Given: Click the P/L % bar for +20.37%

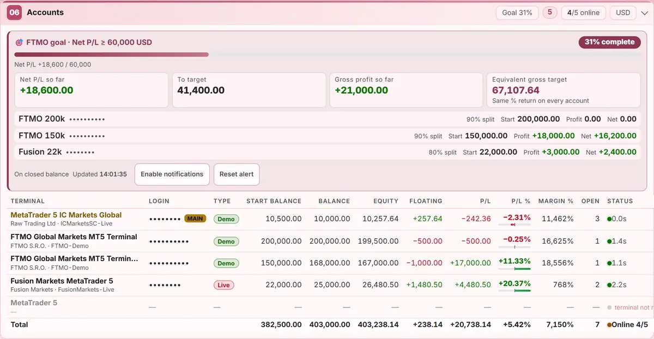Looking at the screenshot, I should tap(514, 290).
